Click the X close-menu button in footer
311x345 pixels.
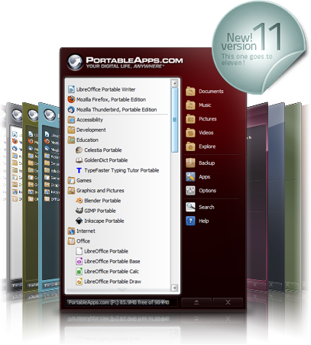pos(228,302)
